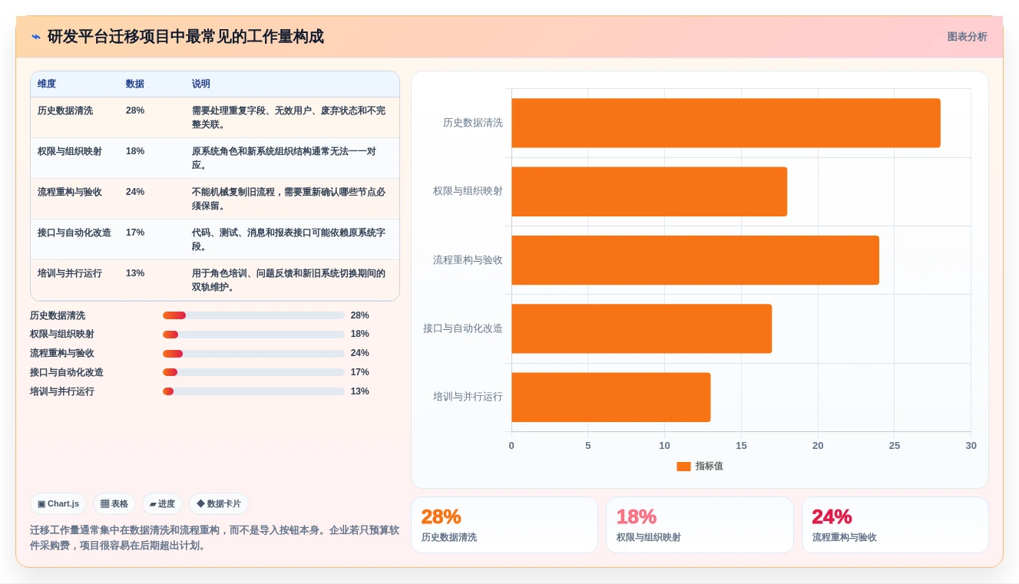The image size is (1019, 584).
Task: Click the 接口与自动化改造 table row name
Action: (x=74, y=233)
